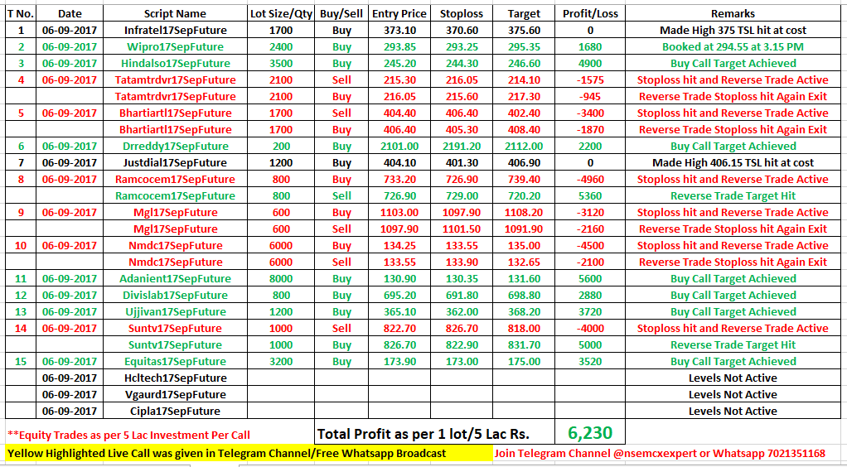Select the loss value -1575
This screenshot has width=847, height=467.
[590, 79]
